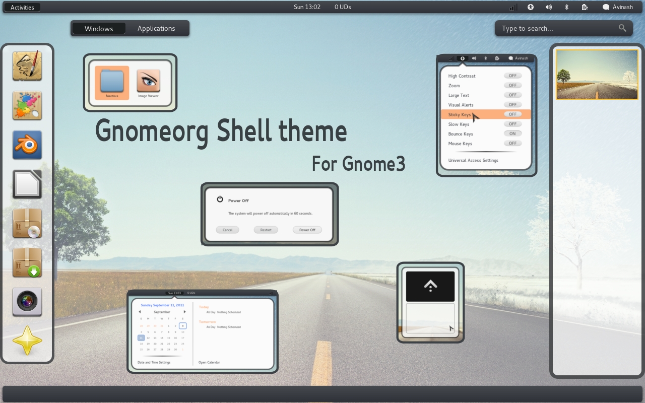Click the Bluetooth icon in the top bar
The height and width of the screenshot is (403, 645).
pyautogui.click(x=566, y=7)
